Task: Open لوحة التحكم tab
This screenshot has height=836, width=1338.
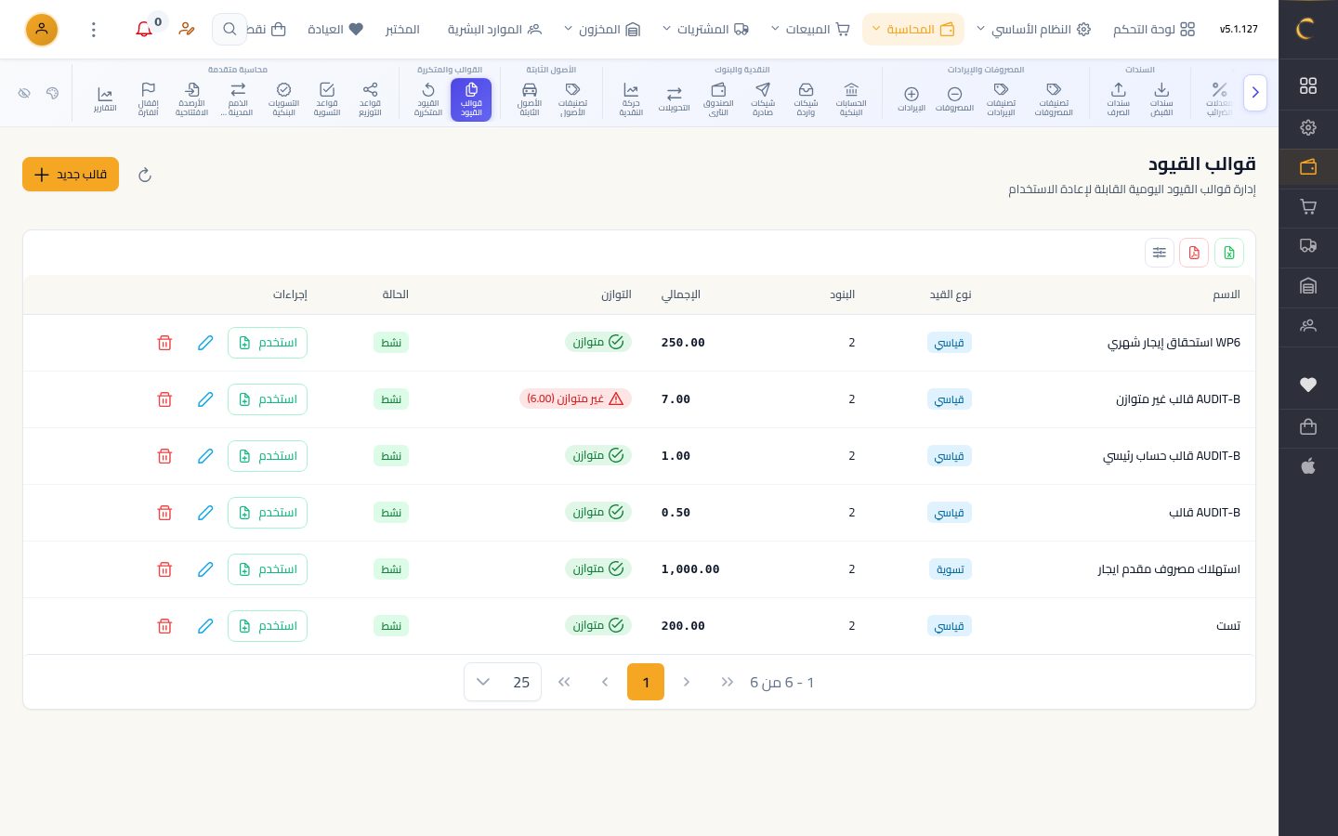Action: tap(1154, 30)
